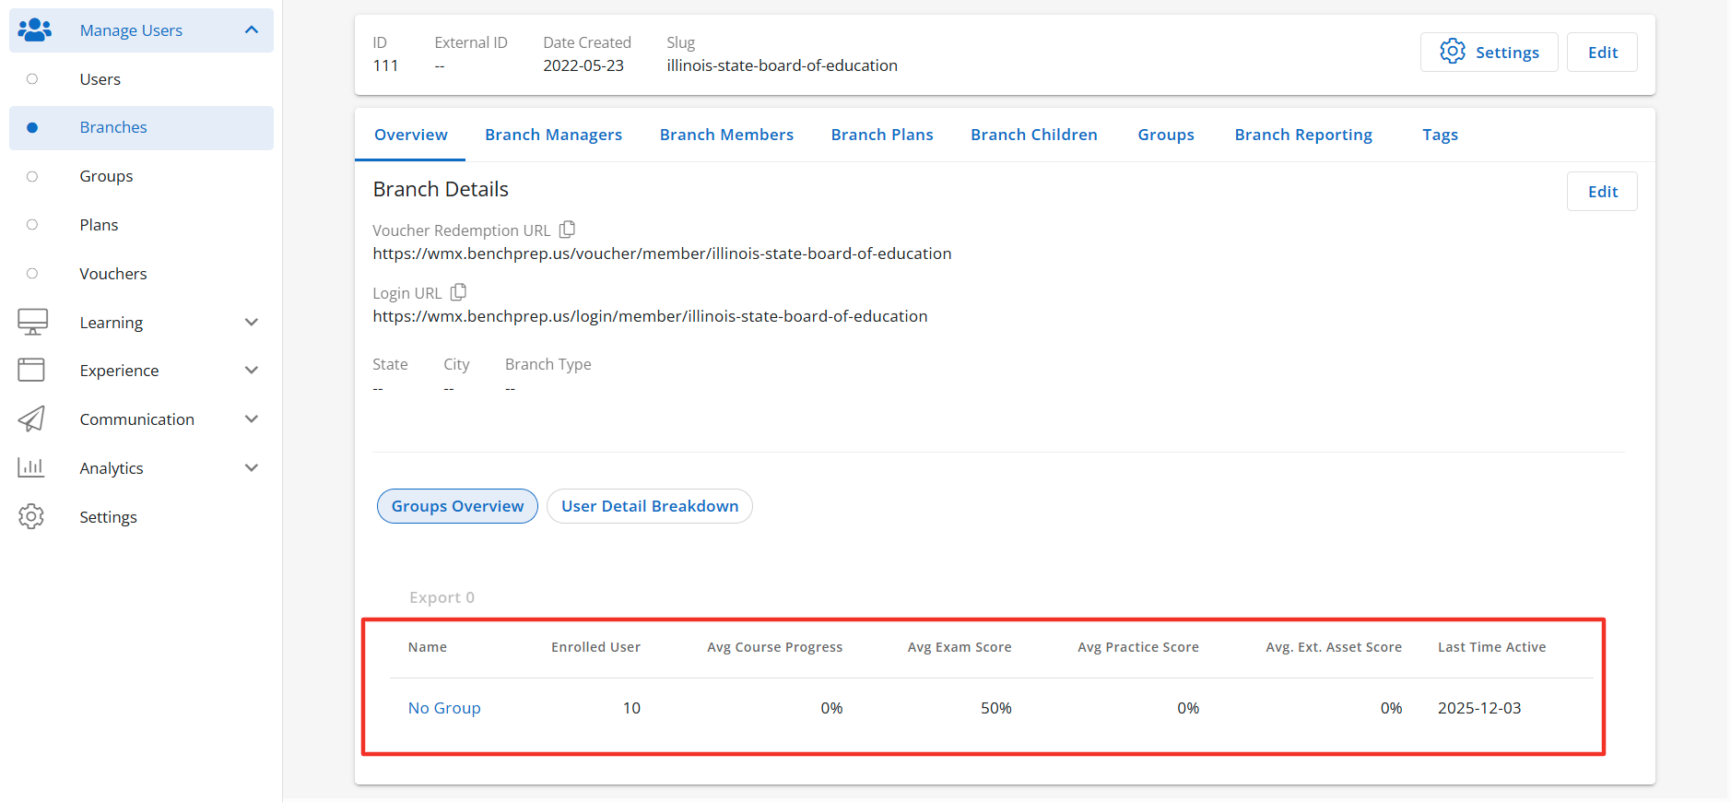Switch to User Detail Breakdown view
The image size is (1731, 802).
point(649,506)
